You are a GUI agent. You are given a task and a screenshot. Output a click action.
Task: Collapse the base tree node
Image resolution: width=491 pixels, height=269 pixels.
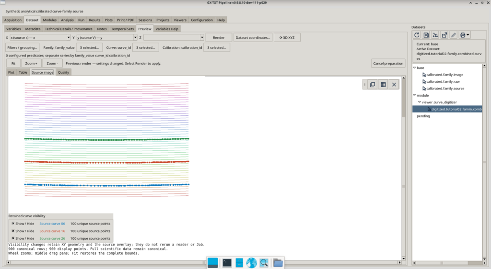coord(414,68)
